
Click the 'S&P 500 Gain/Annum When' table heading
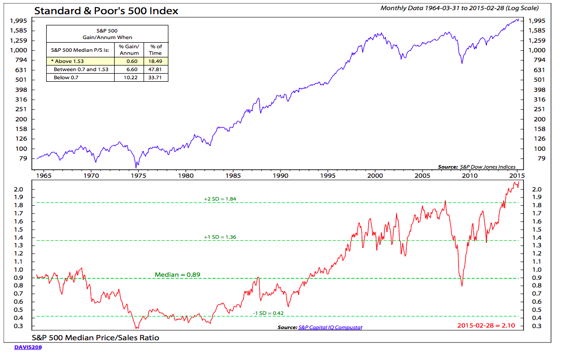coord(107,34)
